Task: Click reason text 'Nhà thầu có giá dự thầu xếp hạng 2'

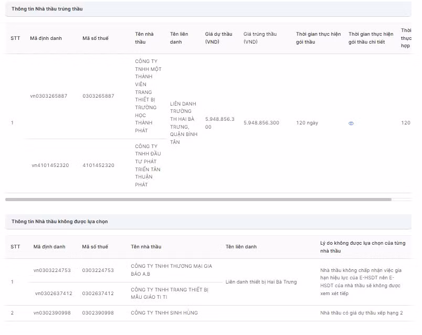Action: (x=362, y=313)
